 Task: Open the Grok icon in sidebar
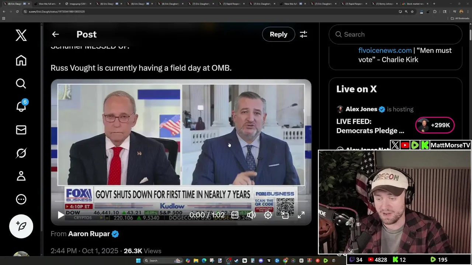(21, 153)
